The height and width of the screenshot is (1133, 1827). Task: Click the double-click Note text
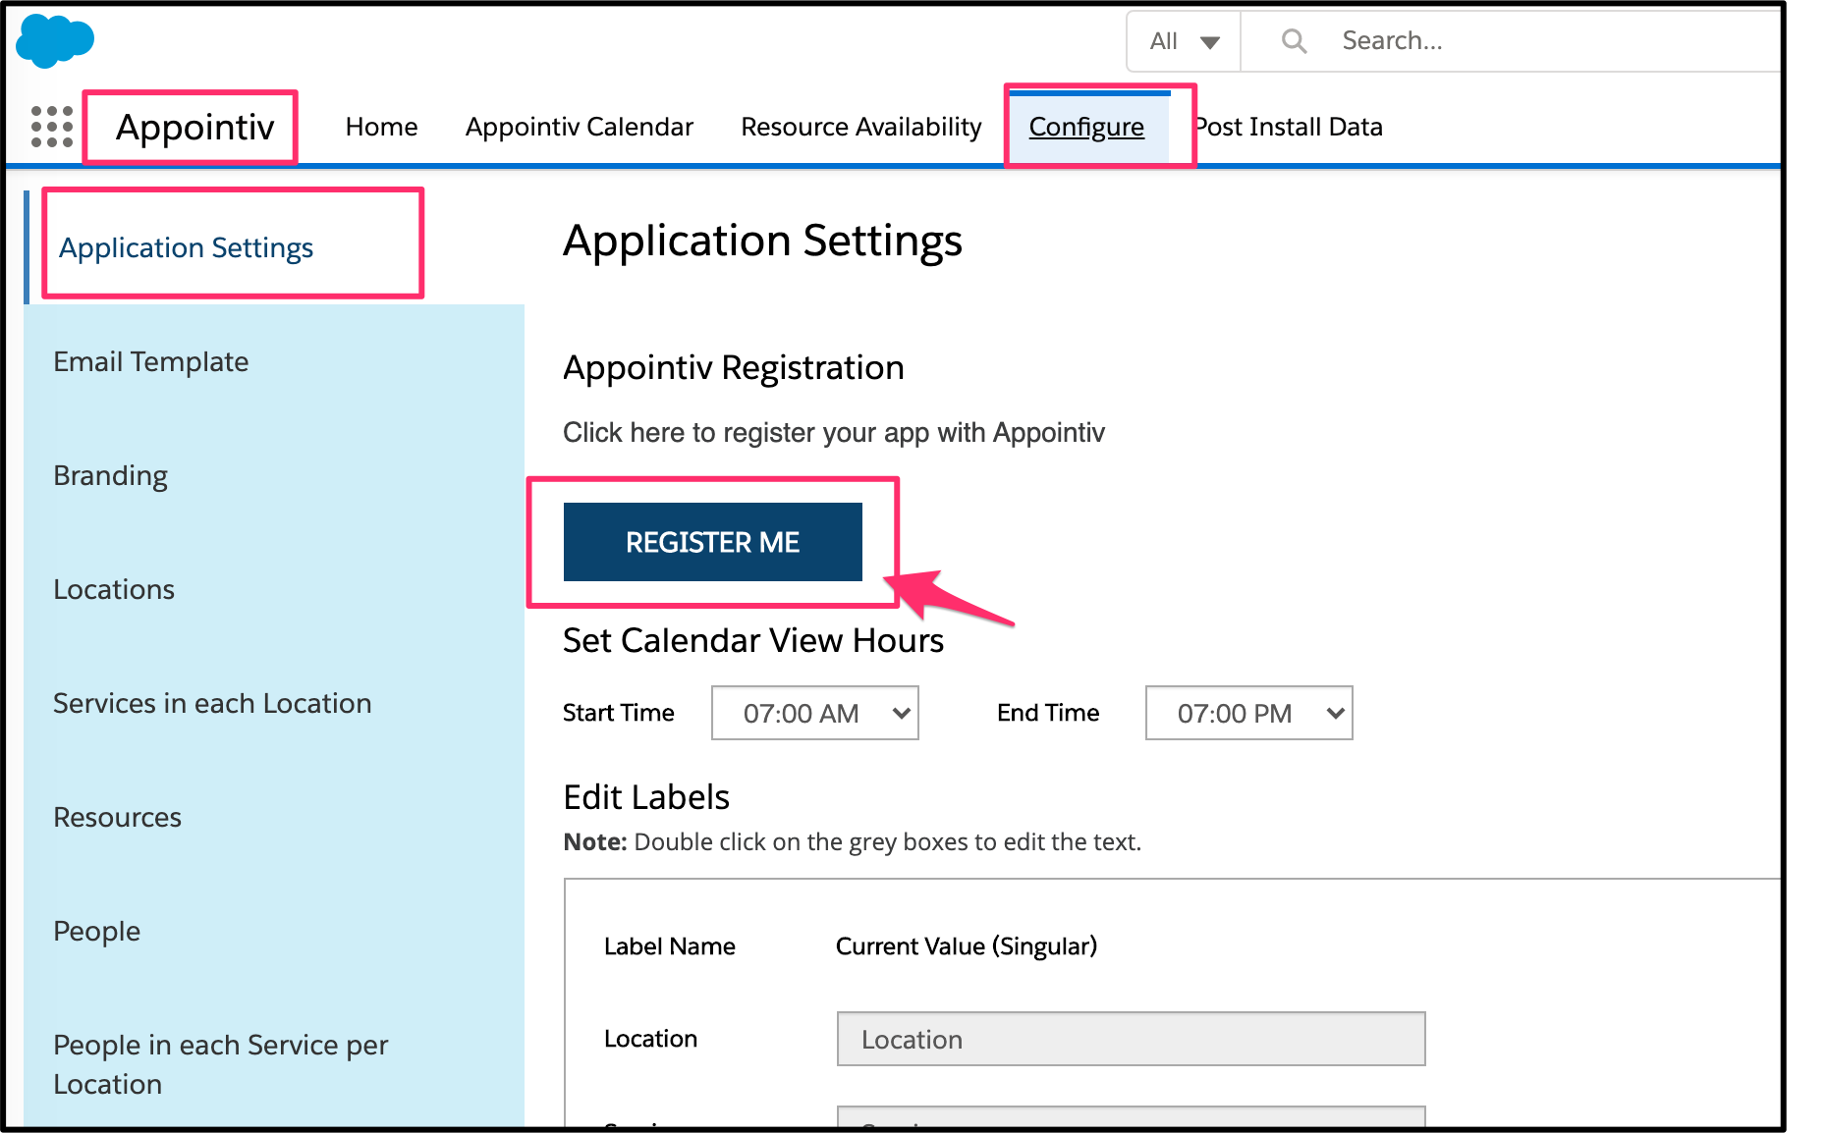852,842
